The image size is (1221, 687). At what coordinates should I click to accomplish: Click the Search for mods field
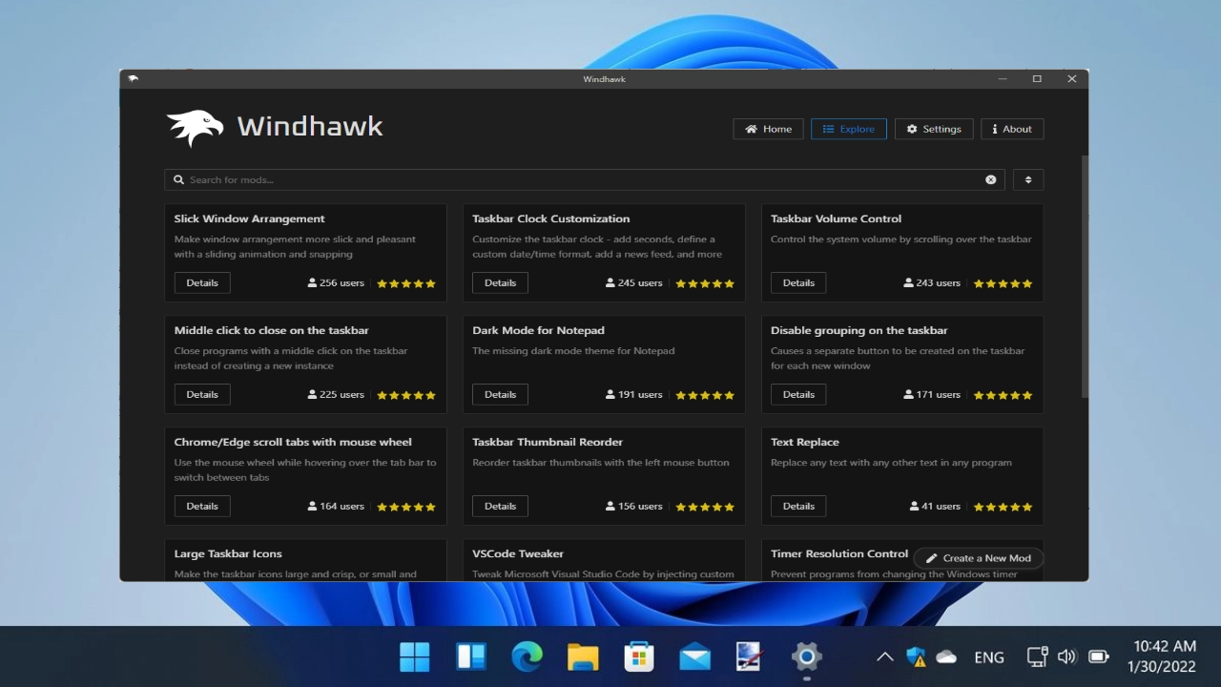pos(584,179)
